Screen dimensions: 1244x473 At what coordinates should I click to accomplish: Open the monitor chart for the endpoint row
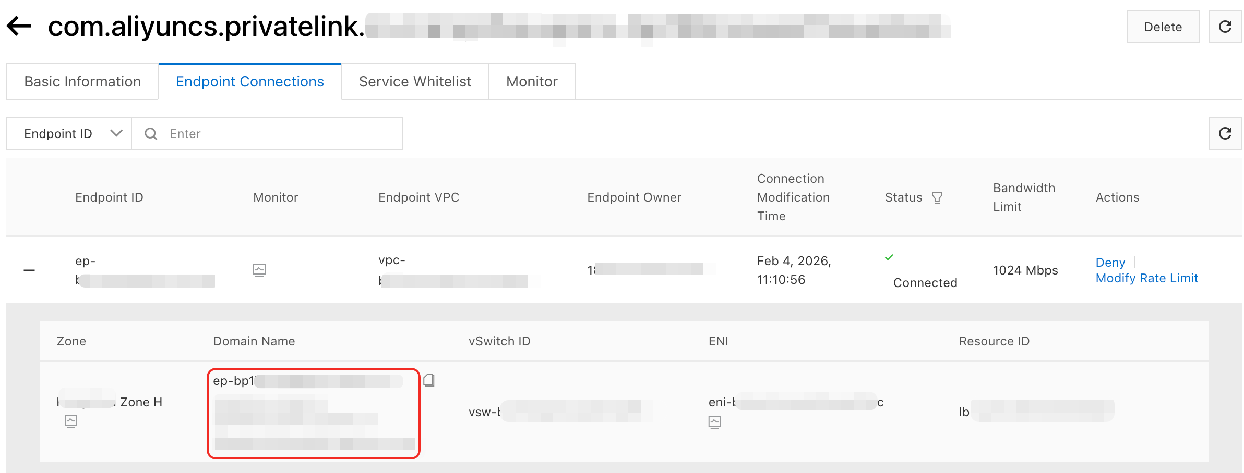pos(259,270)
